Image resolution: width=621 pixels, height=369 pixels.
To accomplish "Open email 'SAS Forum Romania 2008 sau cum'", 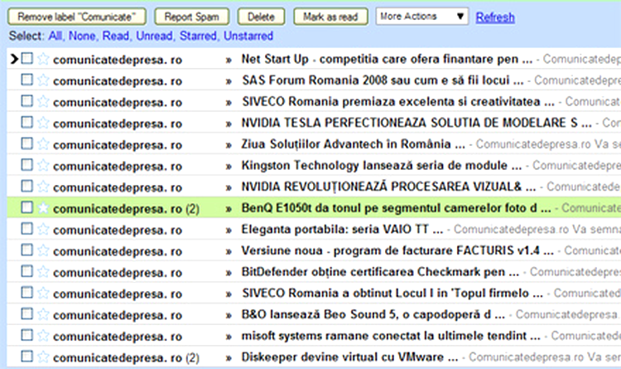I will click(x=383, y=80).
